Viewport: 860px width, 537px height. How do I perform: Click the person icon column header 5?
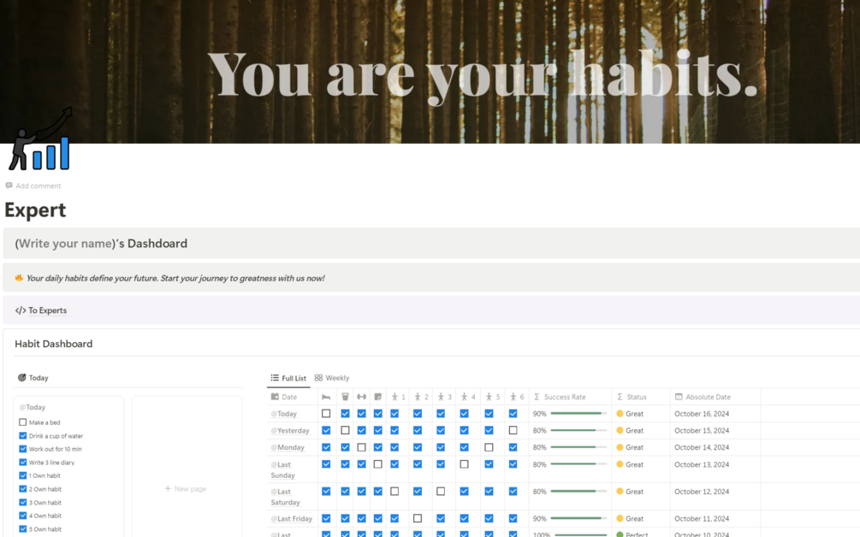tap(489, 397)
